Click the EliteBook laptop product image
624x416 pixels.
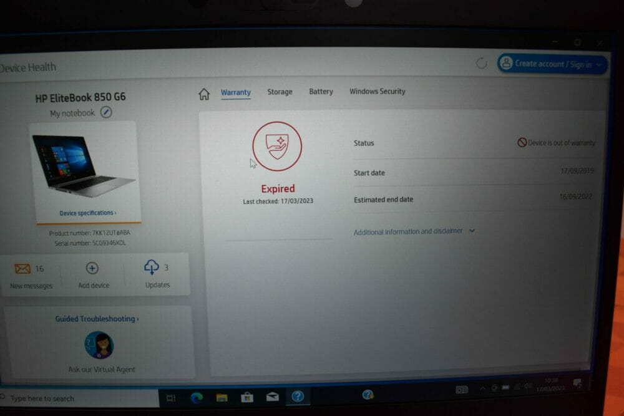(x=83, y=167)
